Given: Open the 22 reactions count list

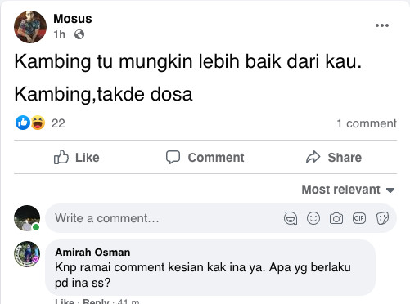Looking at the screenshot, I should click(x=58, y=123).
